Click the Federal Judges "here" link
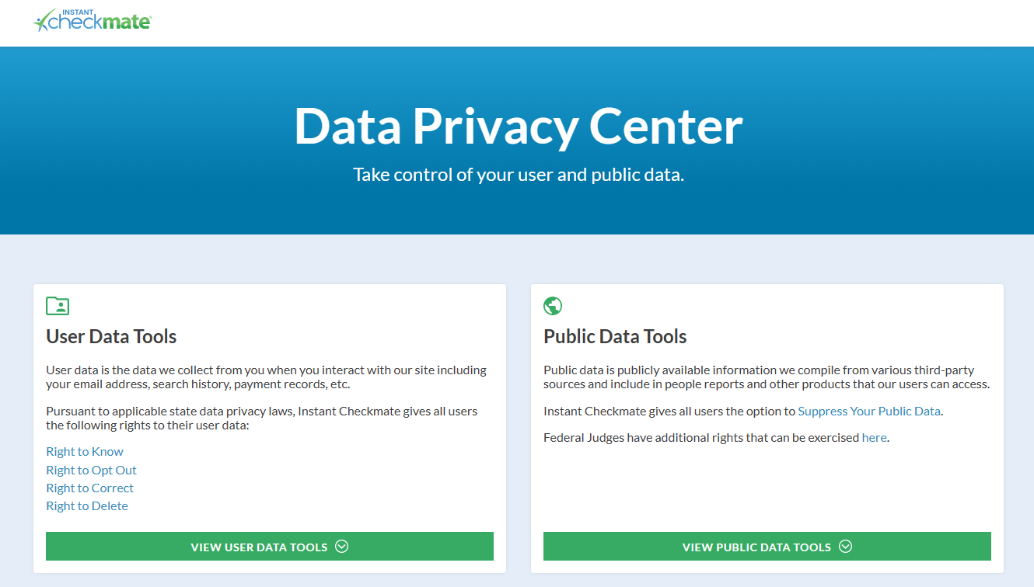This screenshot has height=587, width=1034. (x=874, y=438)
